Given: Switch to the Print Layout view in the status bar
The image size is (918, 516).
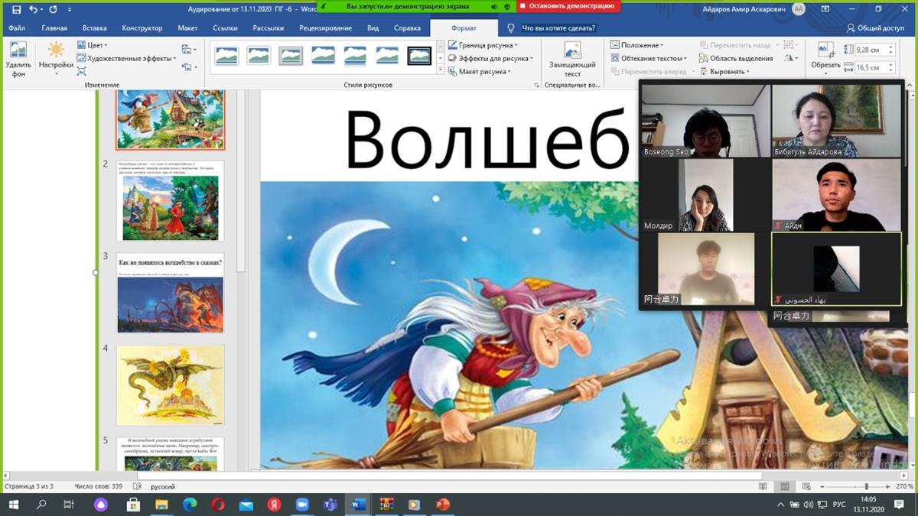Looking at the screenshot, I should pyautogui.click(x=785, y=486).
